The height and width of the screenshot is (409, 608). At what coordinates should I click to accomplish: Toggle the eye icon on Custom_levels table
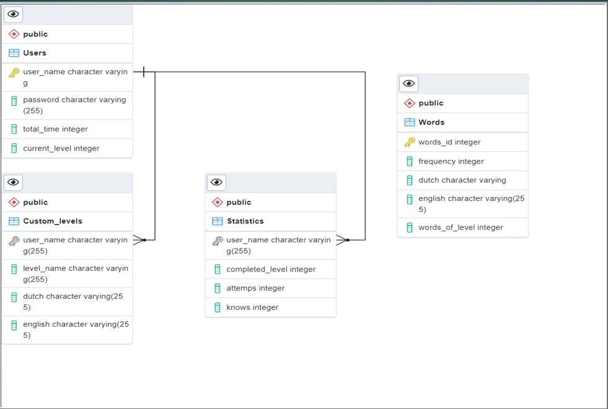coord(13,182)
